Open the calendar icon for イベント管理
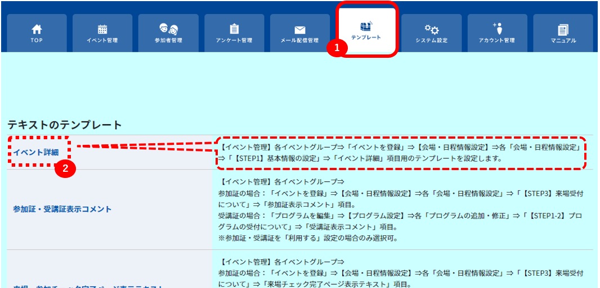 pos(102,29)
